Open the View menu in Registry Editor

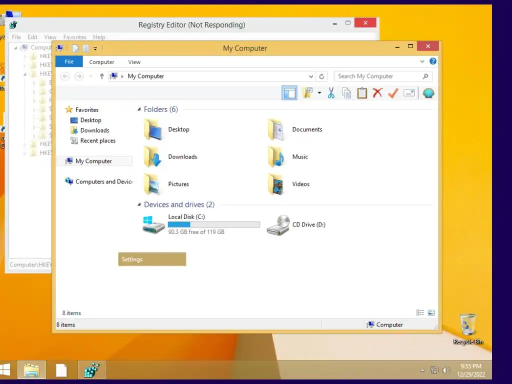pos(50,37)
